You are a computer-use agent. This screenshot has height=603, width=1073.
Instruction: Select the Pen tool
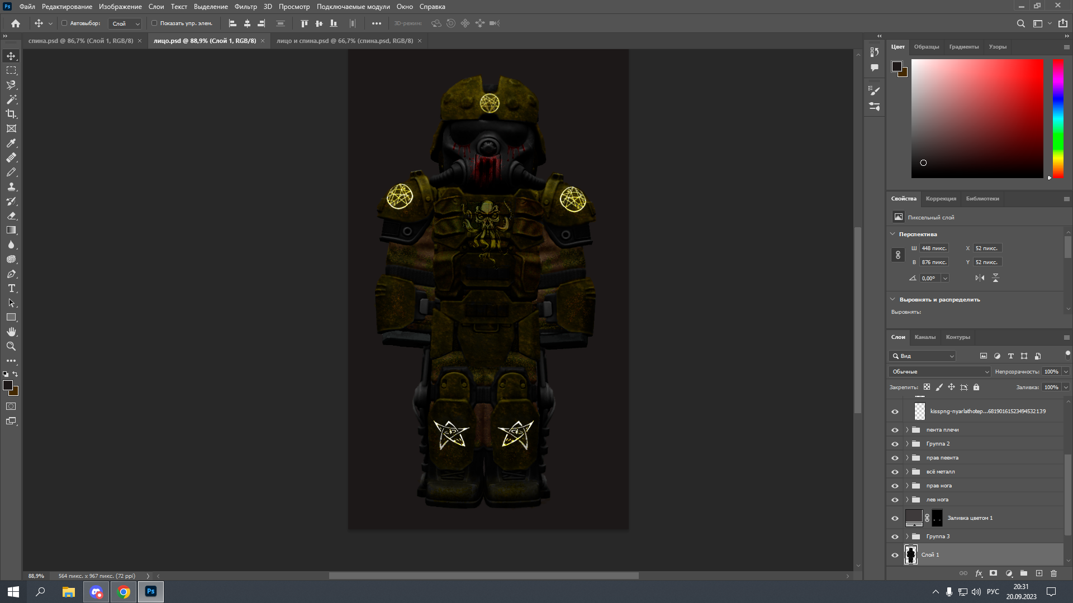[11, 274]
